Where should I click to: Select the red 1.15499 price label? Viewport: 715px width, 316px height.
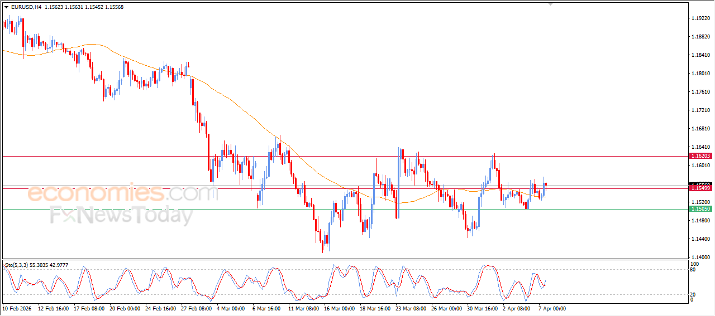[x=700, y=189]
